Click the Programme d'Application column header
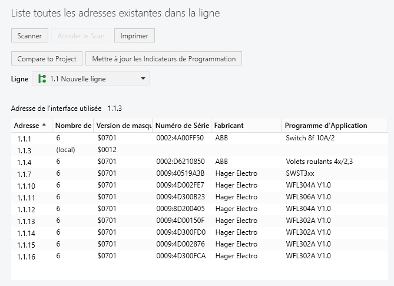The width and height of the screenshot is (394, 286). point(327,126)
